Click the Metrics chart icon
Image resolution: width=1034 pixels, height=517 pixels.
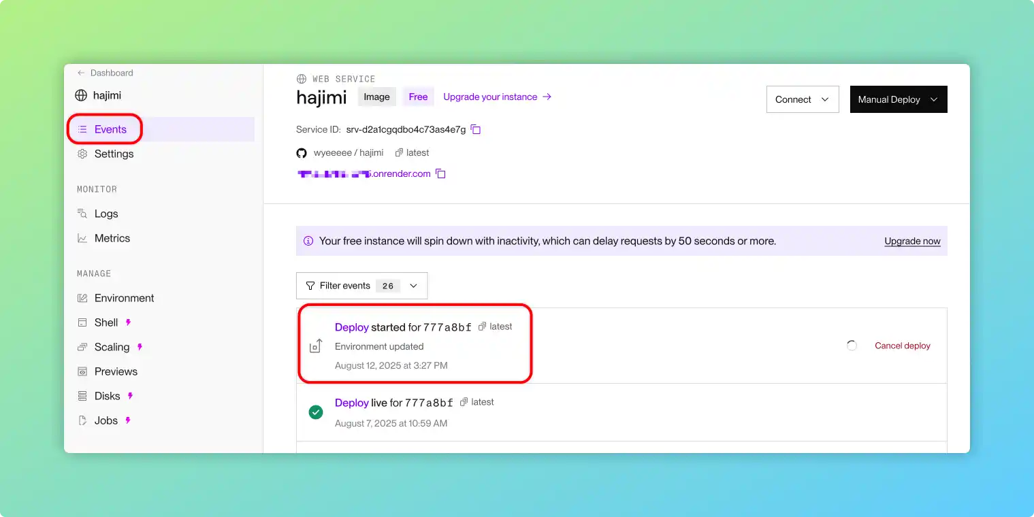(x=82, y=238)
